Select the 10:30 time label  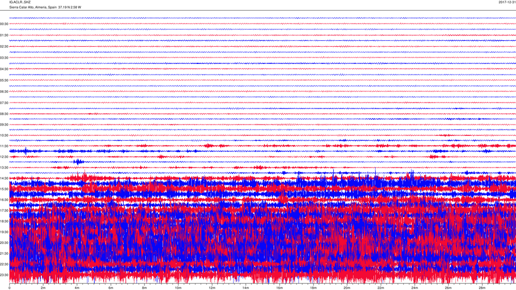pos(4,135)
